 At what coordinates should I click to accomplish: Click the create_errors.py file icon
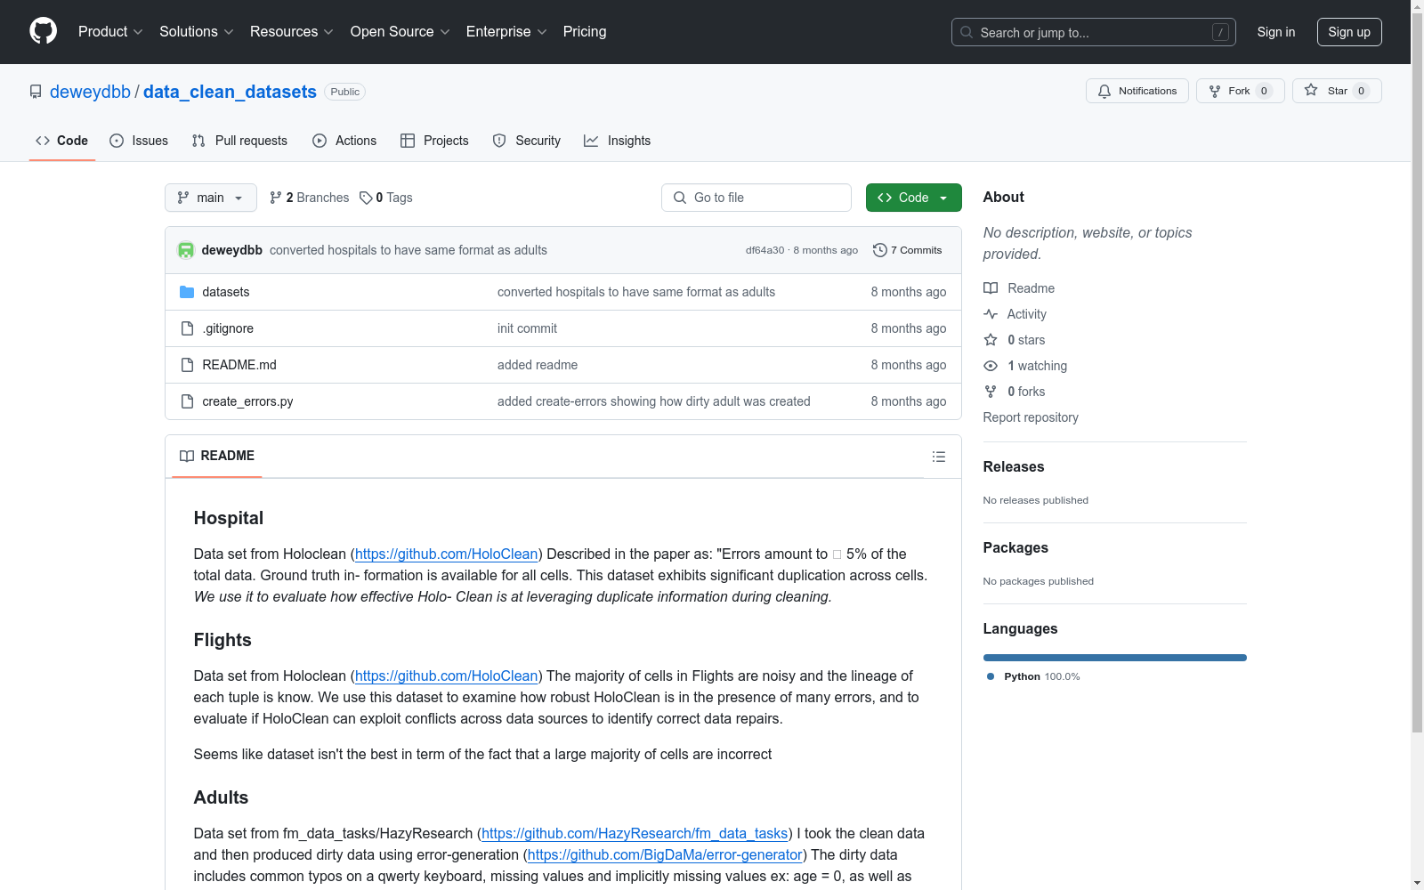click(187, 401)
